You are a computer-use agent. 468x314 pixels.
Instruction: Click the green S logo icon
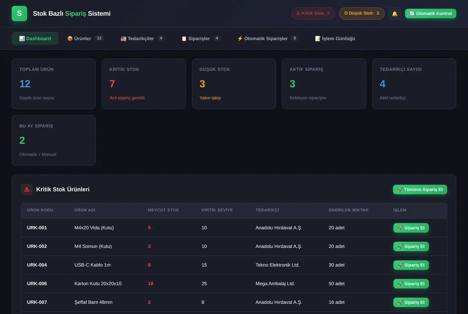coord(19,14)
